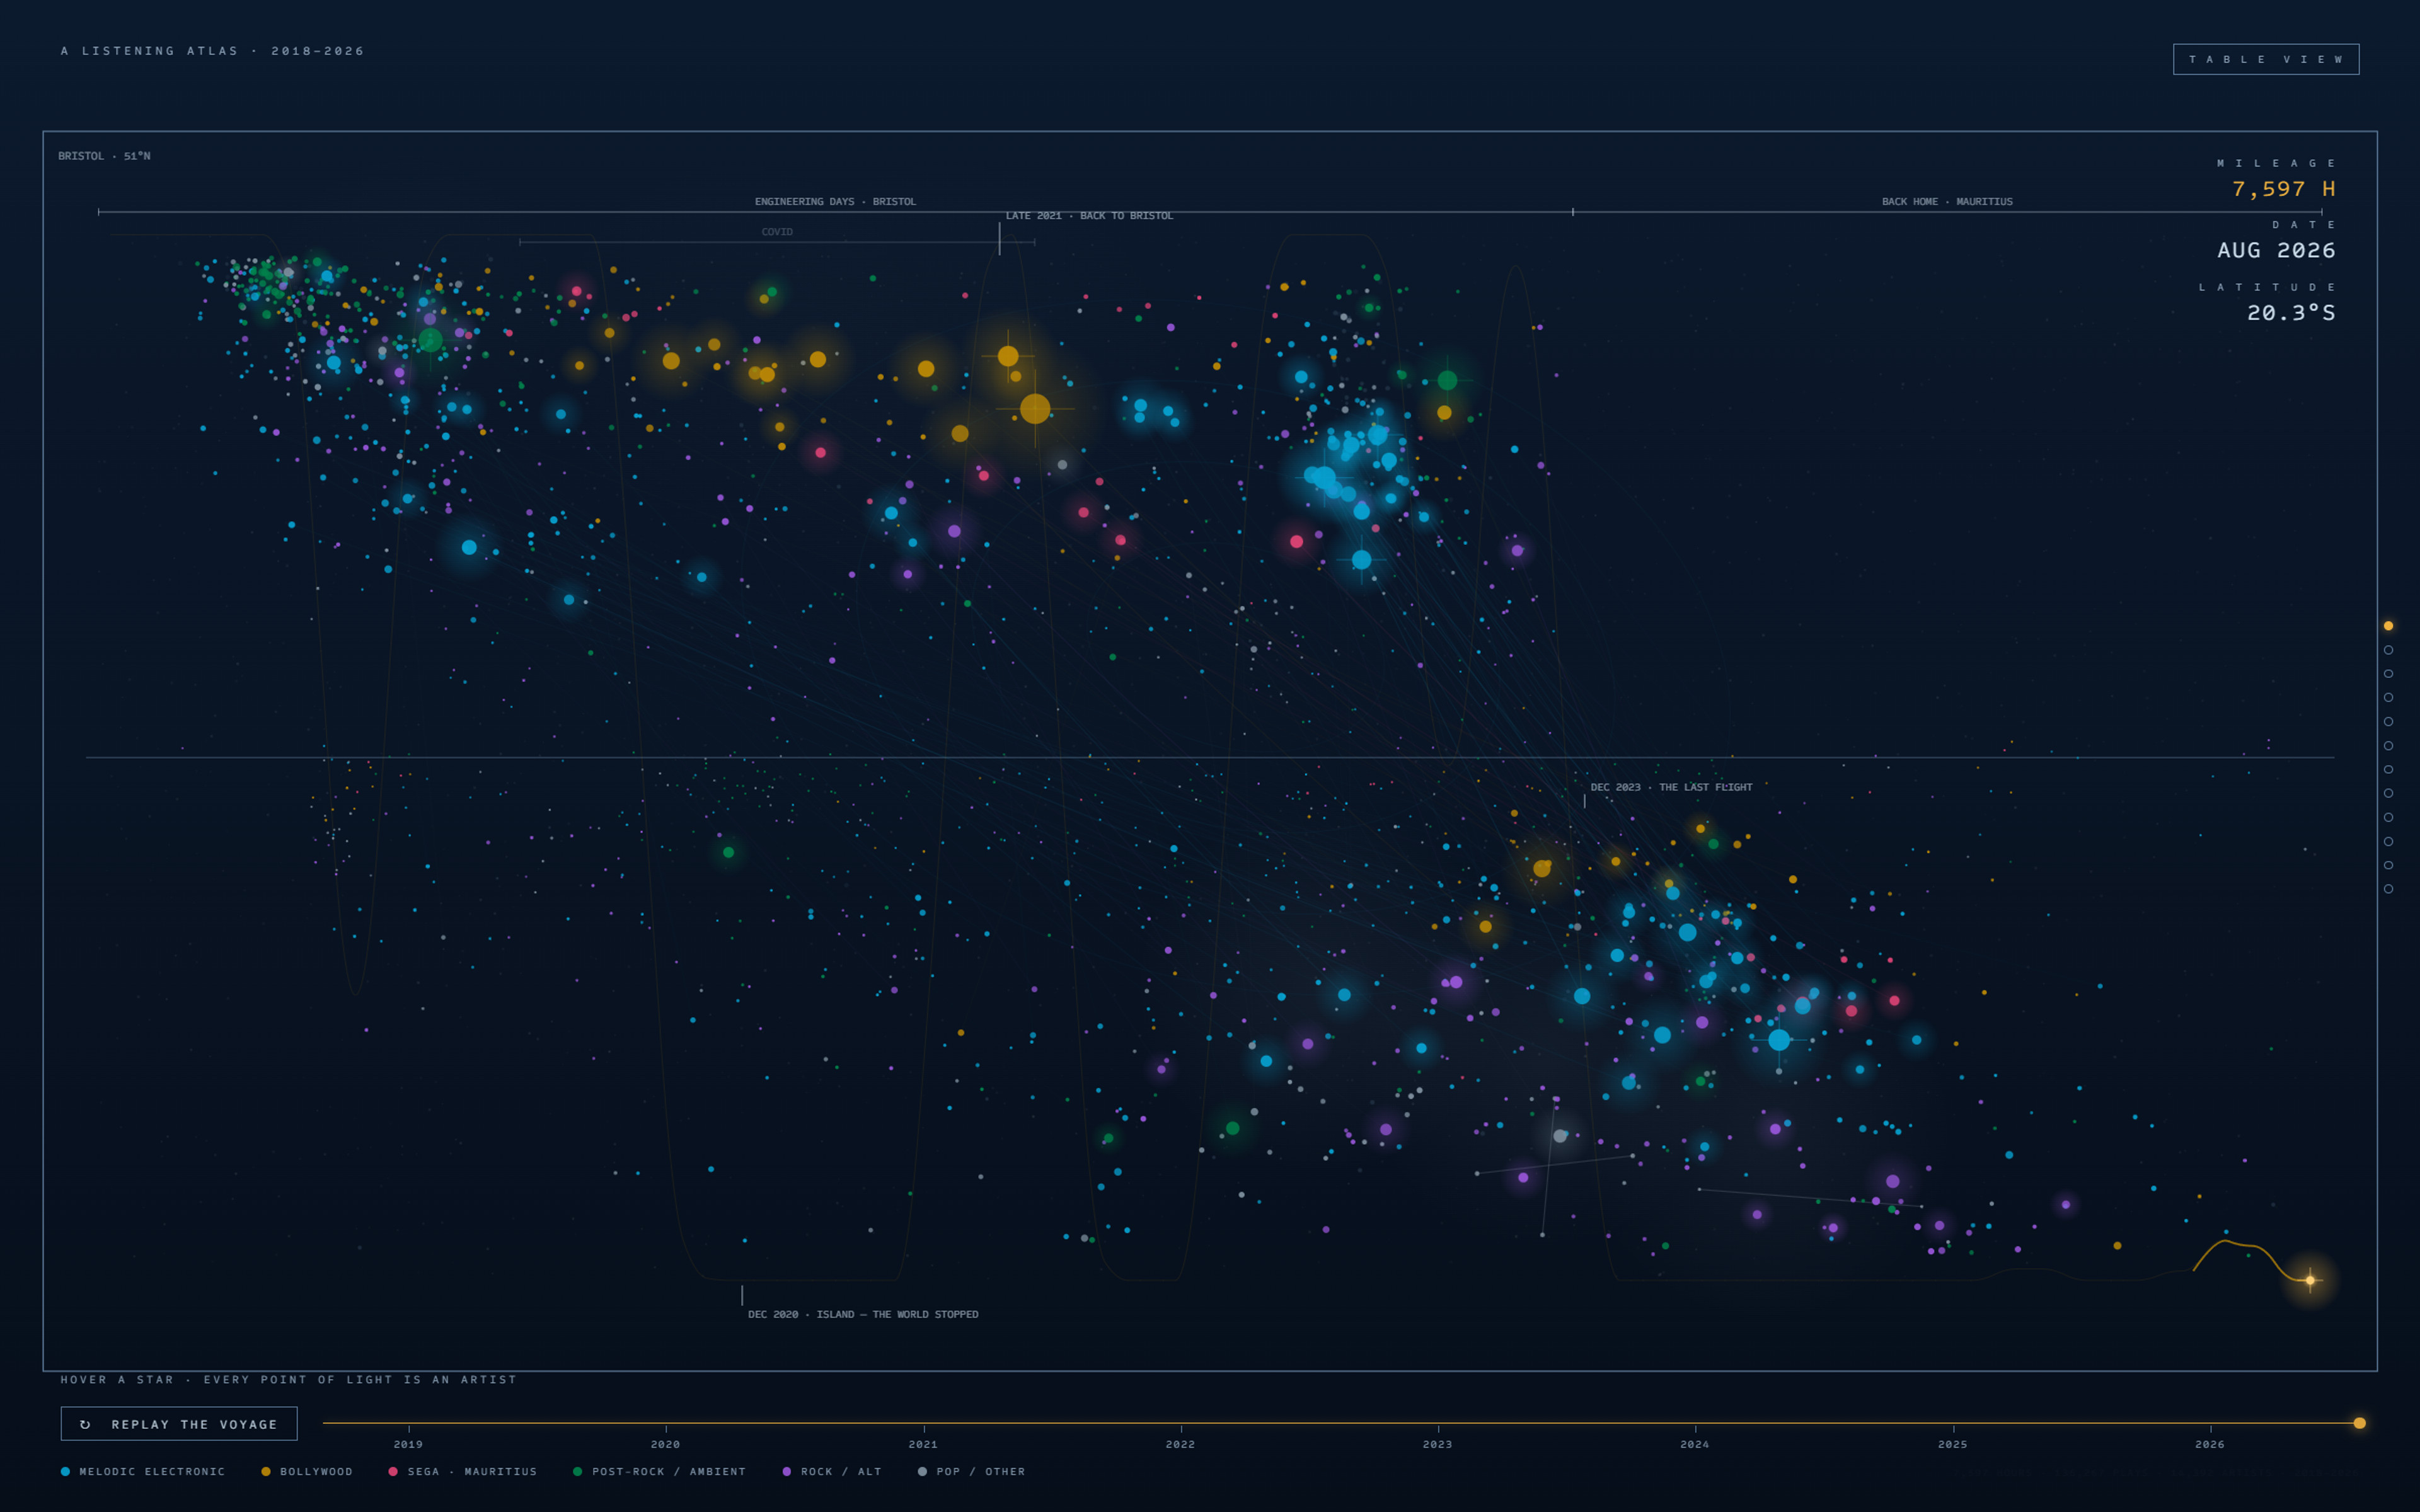The height and width of the screenshot is (1512, 2420).
Task: Open the Table View
Action: 2265,59
